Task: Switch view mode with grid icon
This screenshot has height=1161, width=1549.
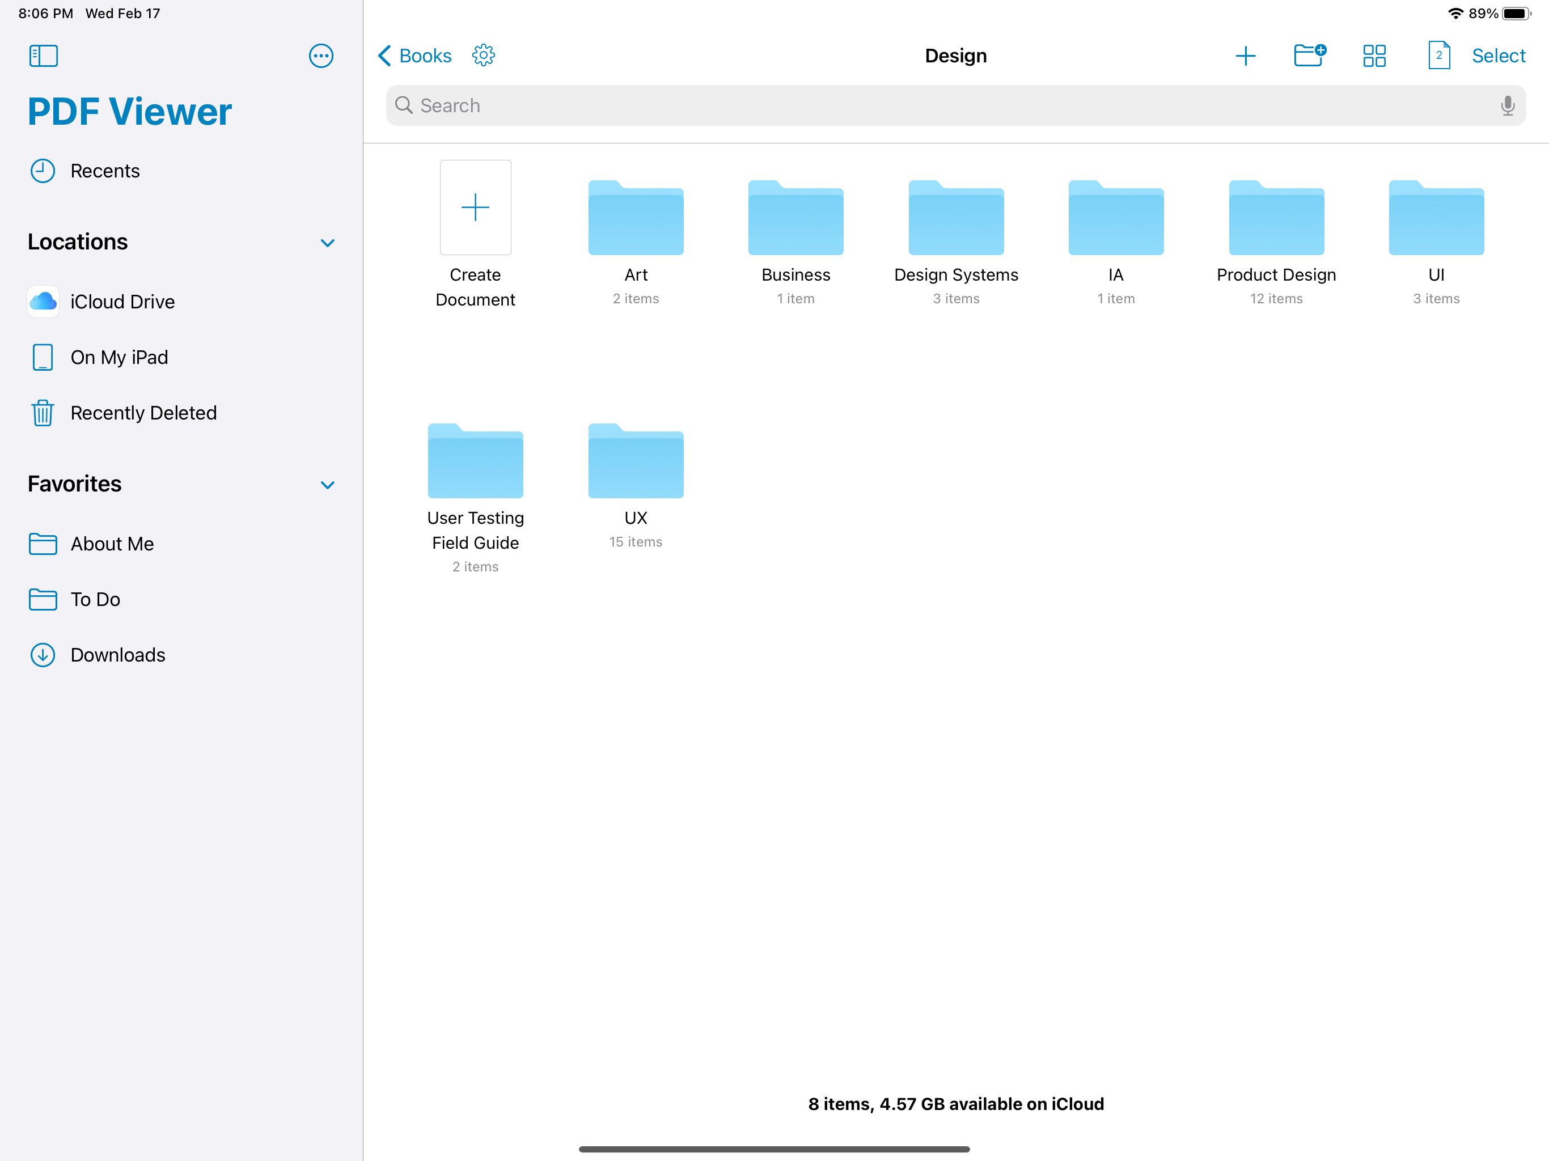Action: click(1374, 56)
